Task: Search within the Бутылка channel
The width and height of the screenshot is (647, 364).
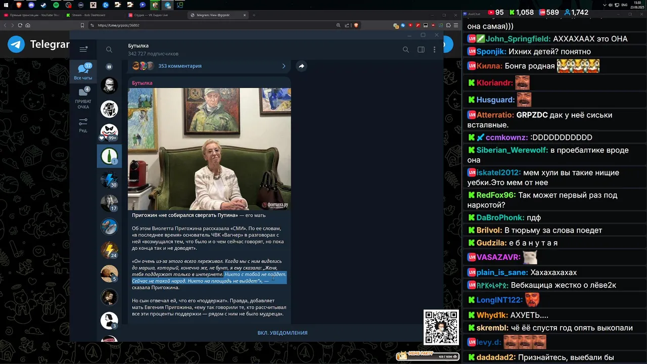Action: 405,50
